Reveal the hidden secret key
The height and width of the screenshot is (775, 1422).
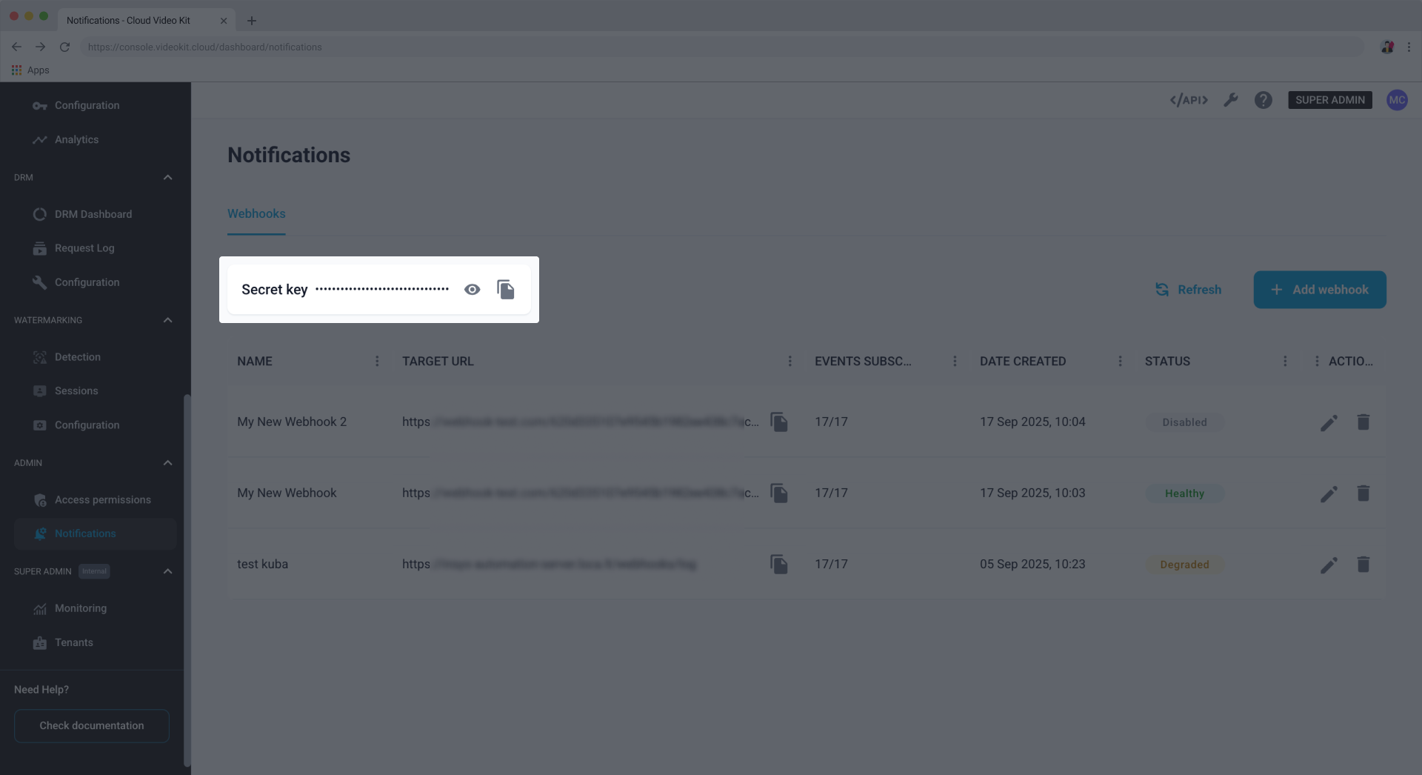[472, 289]
